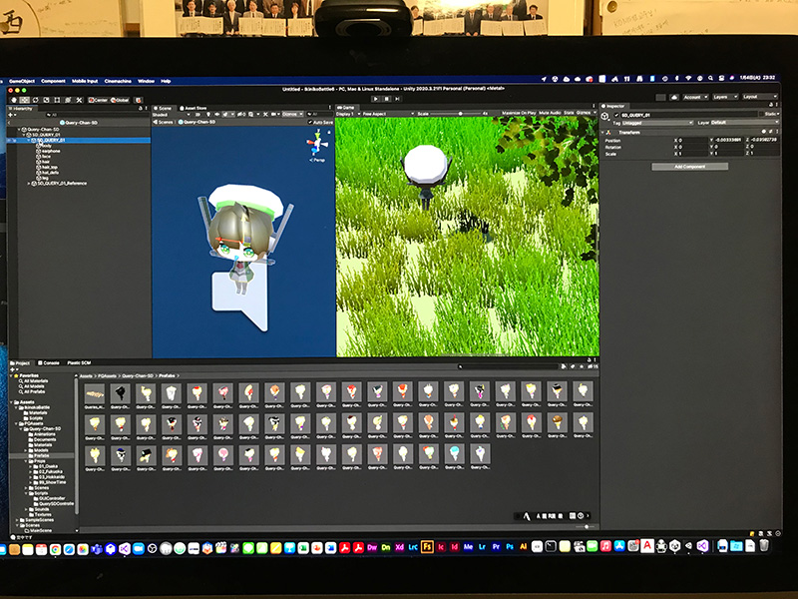Open the Shaded draw mode dropdown
This screenshot has width=798, height=599.
point(172,115)
